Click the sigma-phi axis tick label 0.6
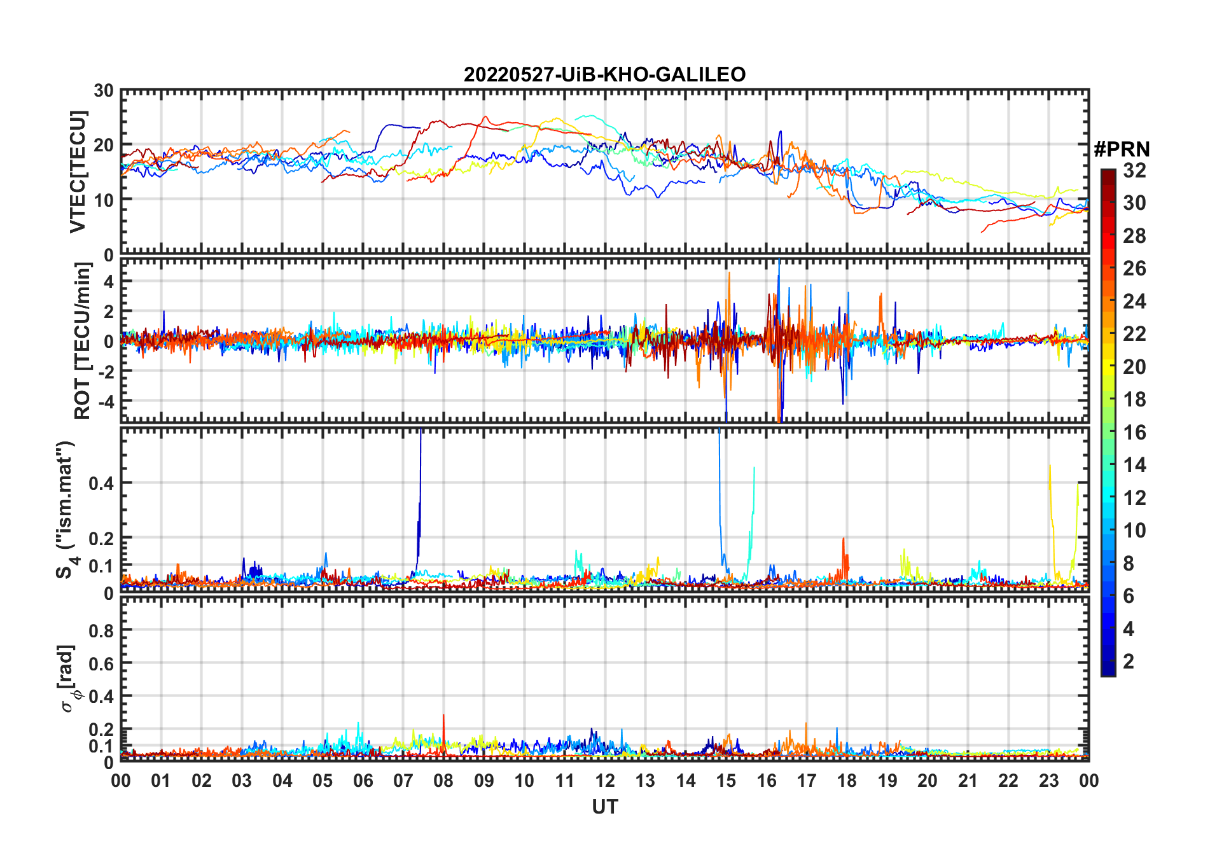Screen dimensions: 1210x846 click(101, 663)
